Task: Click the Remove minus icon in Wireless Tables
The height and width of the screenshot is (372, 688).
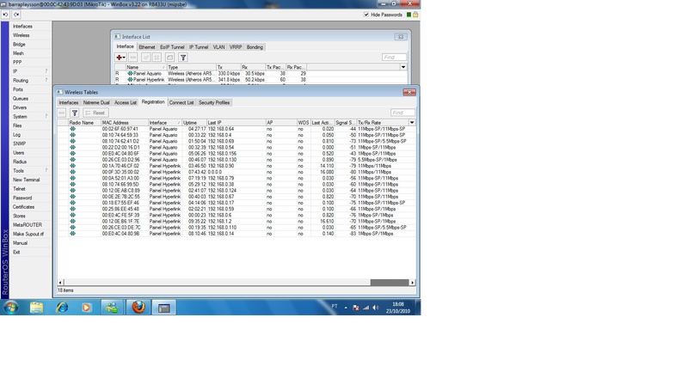Action: click(61, 113)
